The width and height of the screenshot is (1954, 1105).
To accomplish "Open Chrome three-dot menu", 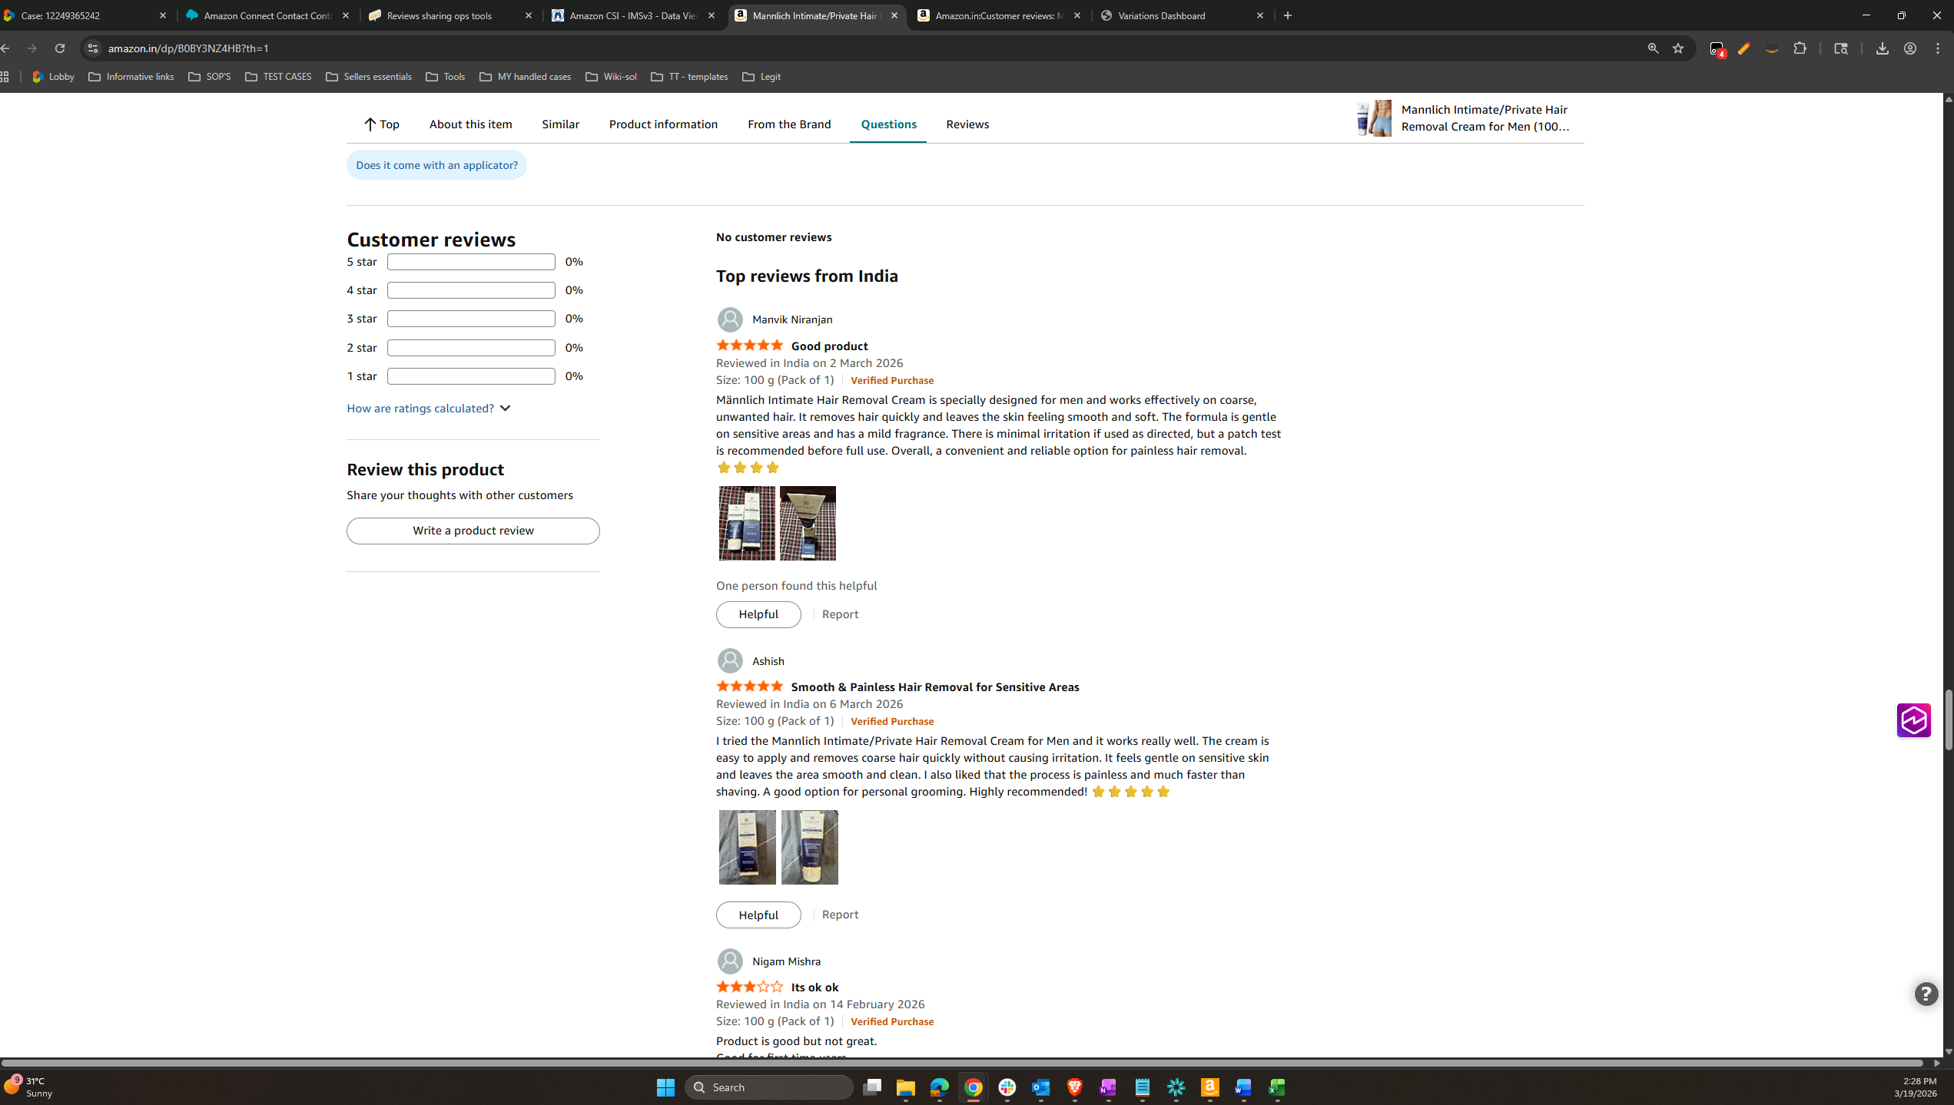I will click(x=1938, y=48).
